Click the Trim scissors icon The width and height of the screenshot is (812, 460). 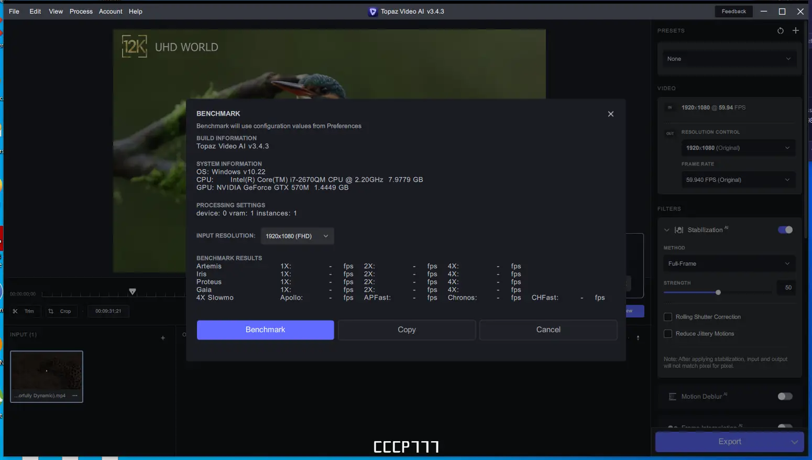[15, 311]
